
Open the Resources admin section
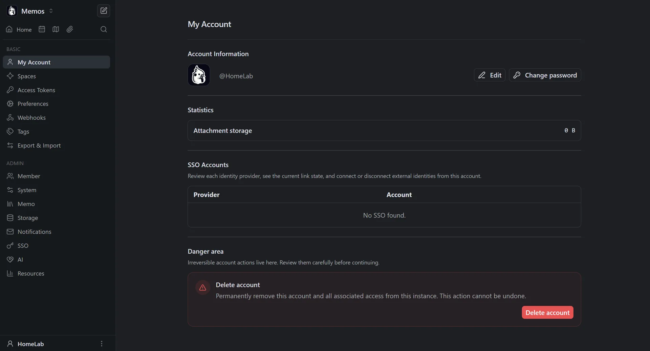pos(57,273)
